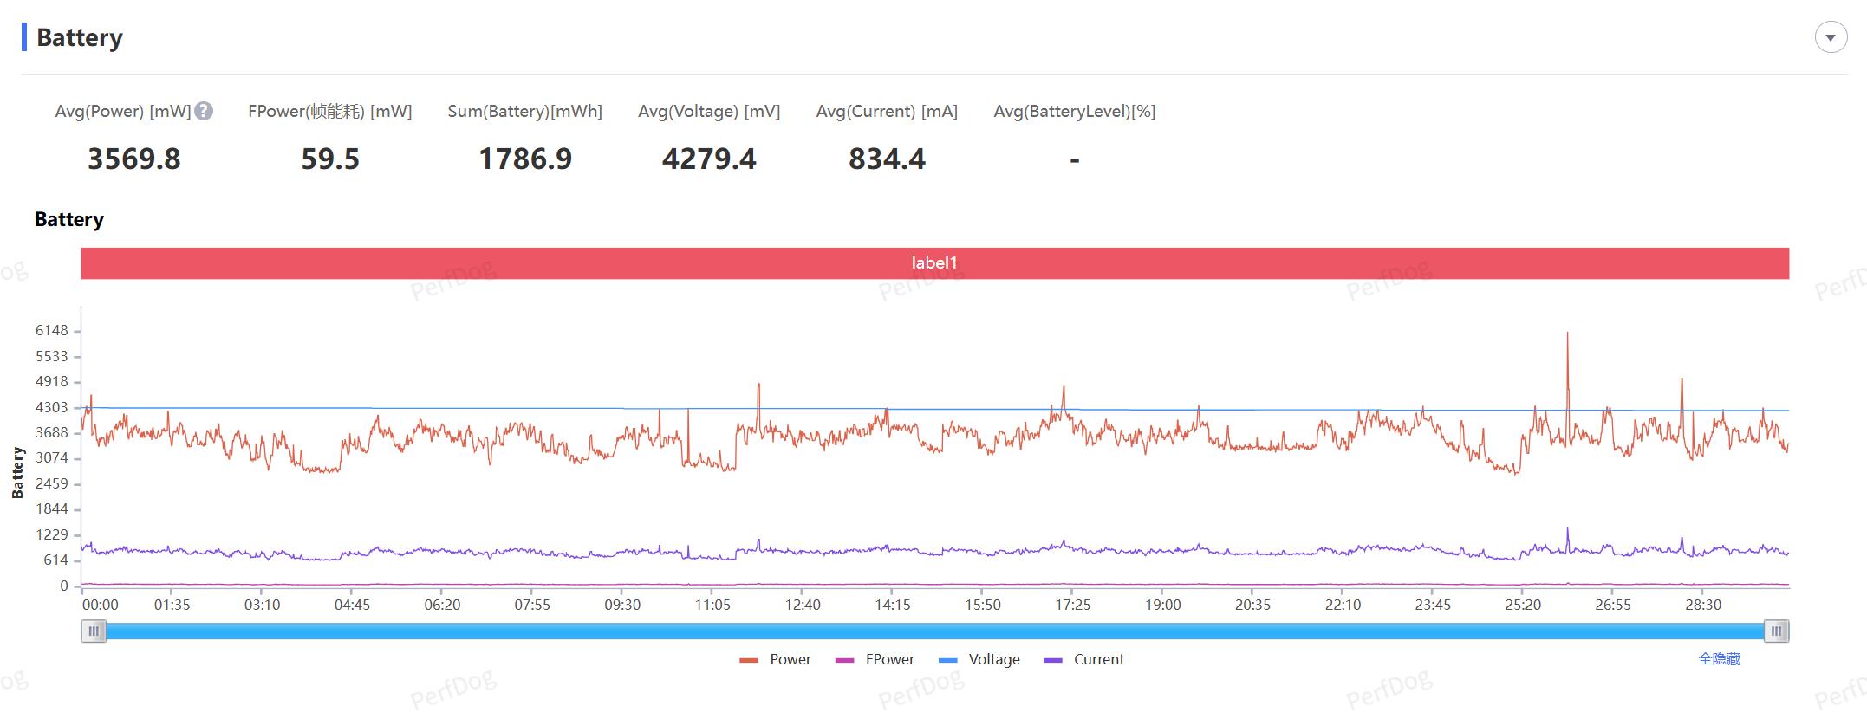This screenshot has height=719, width=1867.
Task: Click the Avg(Voltage) value 4279.4
Action: coord(709,159)
